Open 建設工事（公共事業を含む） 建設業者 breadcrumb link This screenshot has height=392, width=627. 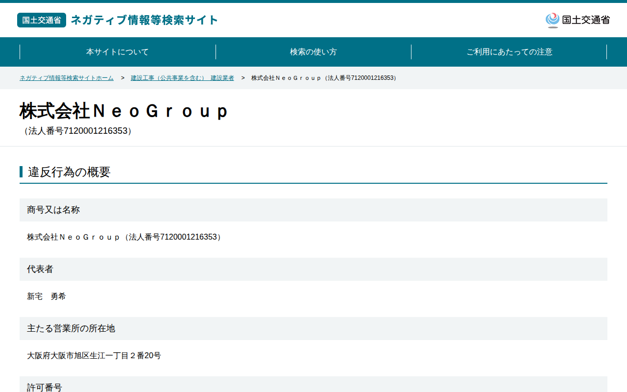point(182,78)
